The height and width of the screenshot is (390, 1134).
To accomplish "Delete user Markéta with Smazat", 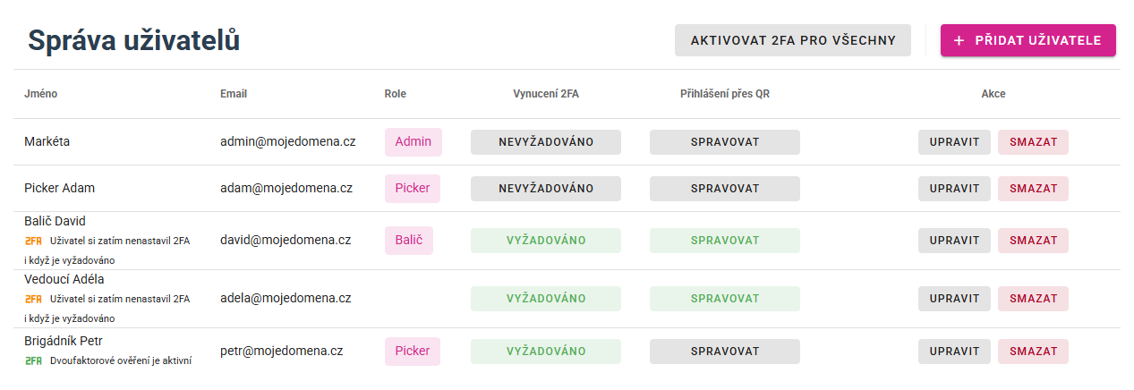I will pyautogui.click(x=1033, y=142).
